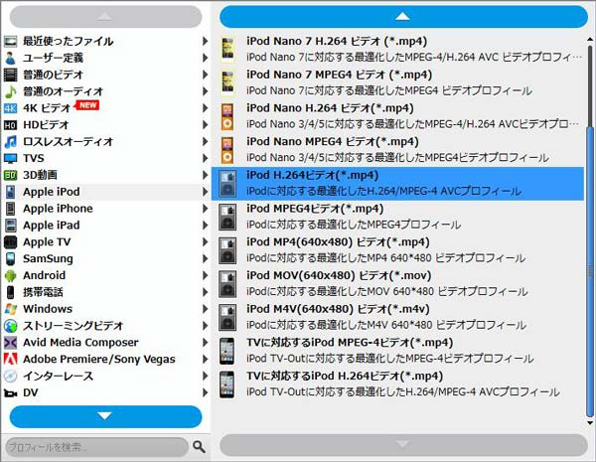Click the インターレース disc icon
596x462 pixels.
[10, 377]
